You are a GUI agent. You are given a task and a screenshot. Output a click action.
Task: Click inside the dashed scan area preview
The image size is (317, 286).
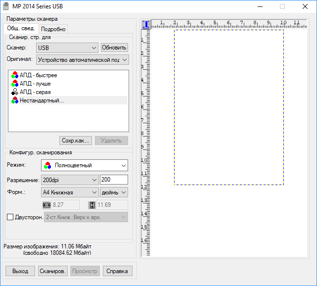(x=229, y=107)
